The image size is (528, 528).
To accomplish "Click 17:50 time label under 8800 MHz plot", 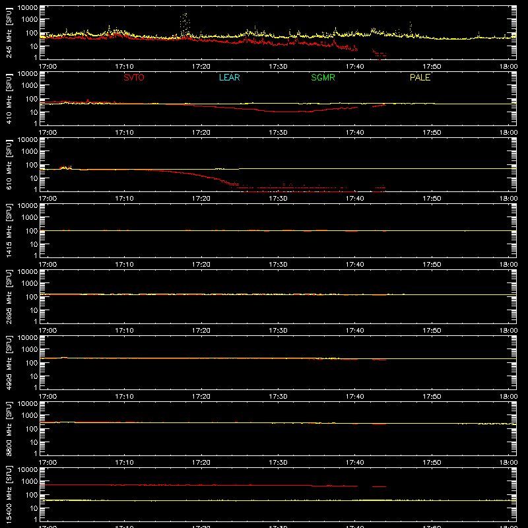I will click(432, 463).
